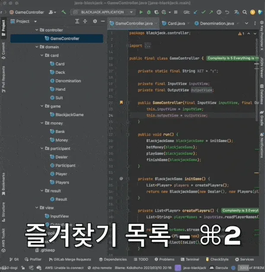Screen dimensions: 265x272
Task: Show Git history clock icon
Action: pos(219,12)
